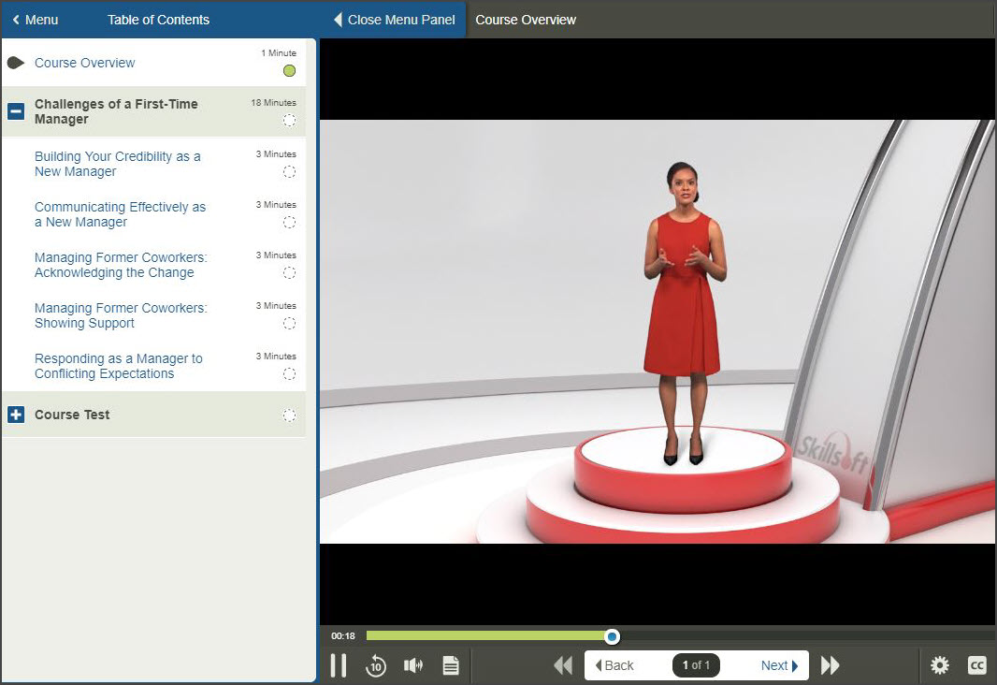Click the '18 Minutes' duration label
This screenshot has width=997, height=685.
273,102
